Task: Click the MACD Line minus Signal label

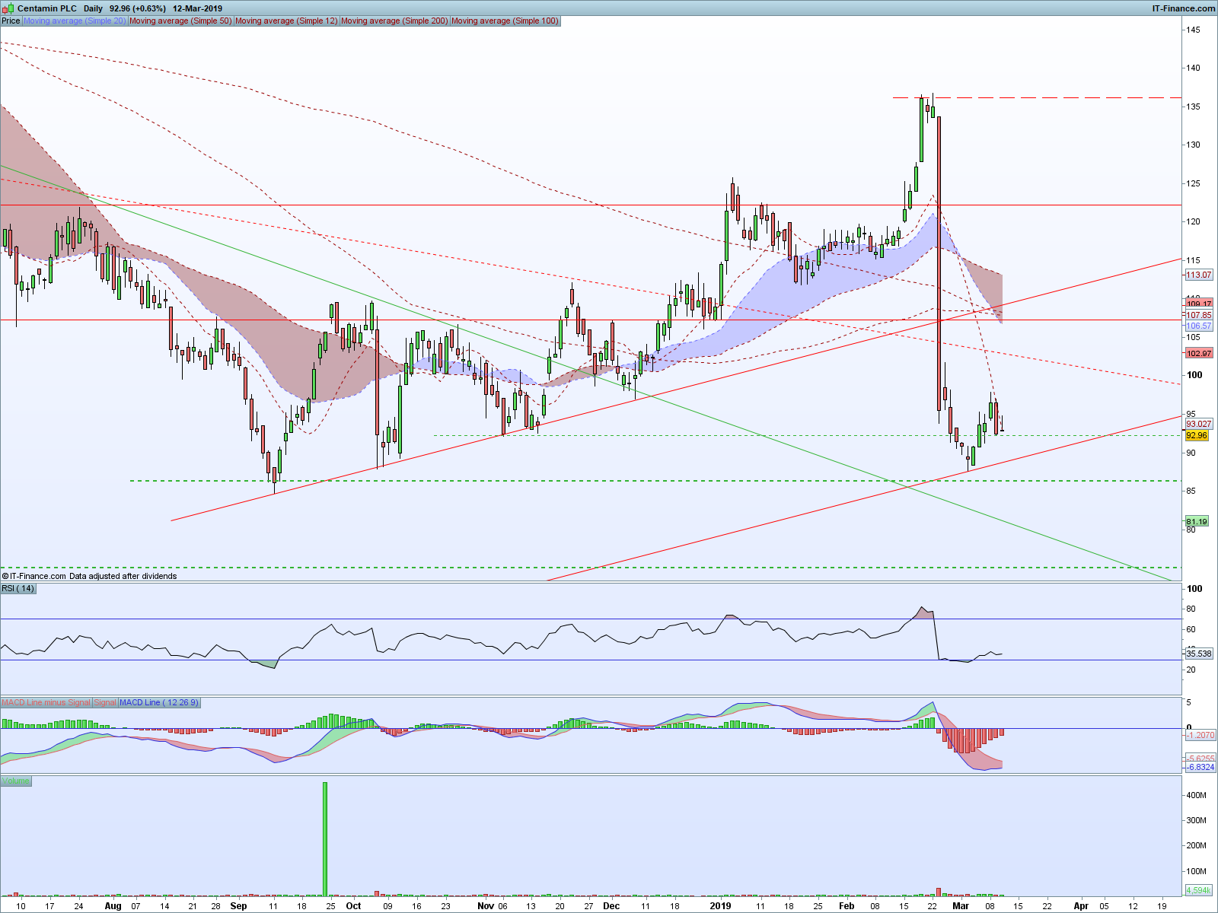Action: click(x=46, y=702)
